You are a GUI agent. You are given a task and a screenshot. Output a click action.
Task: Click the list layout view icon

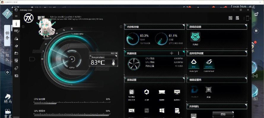[238, 18]
